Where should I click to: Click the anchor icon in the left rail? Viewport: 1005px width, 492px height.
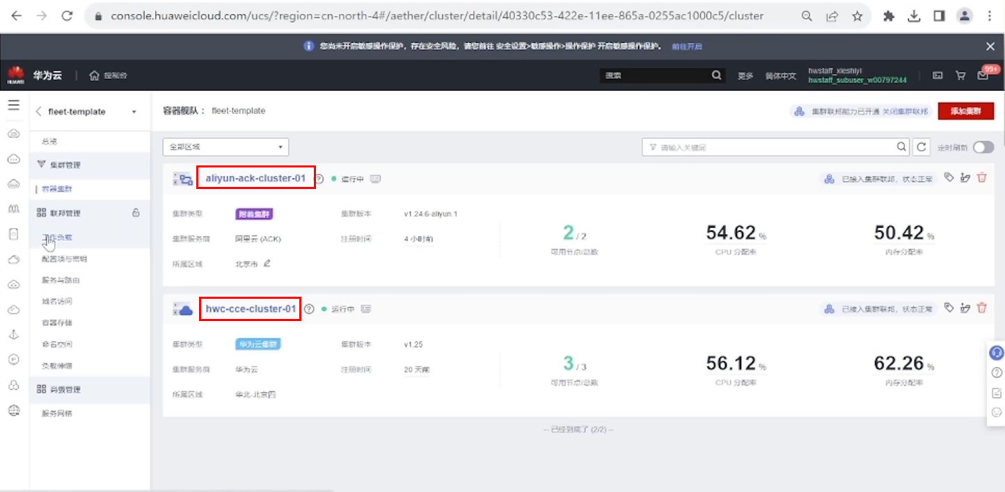point(13,334)
